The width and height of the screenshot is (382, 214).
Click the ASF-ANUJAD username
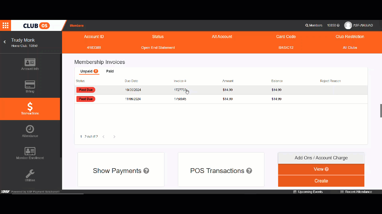363,26
